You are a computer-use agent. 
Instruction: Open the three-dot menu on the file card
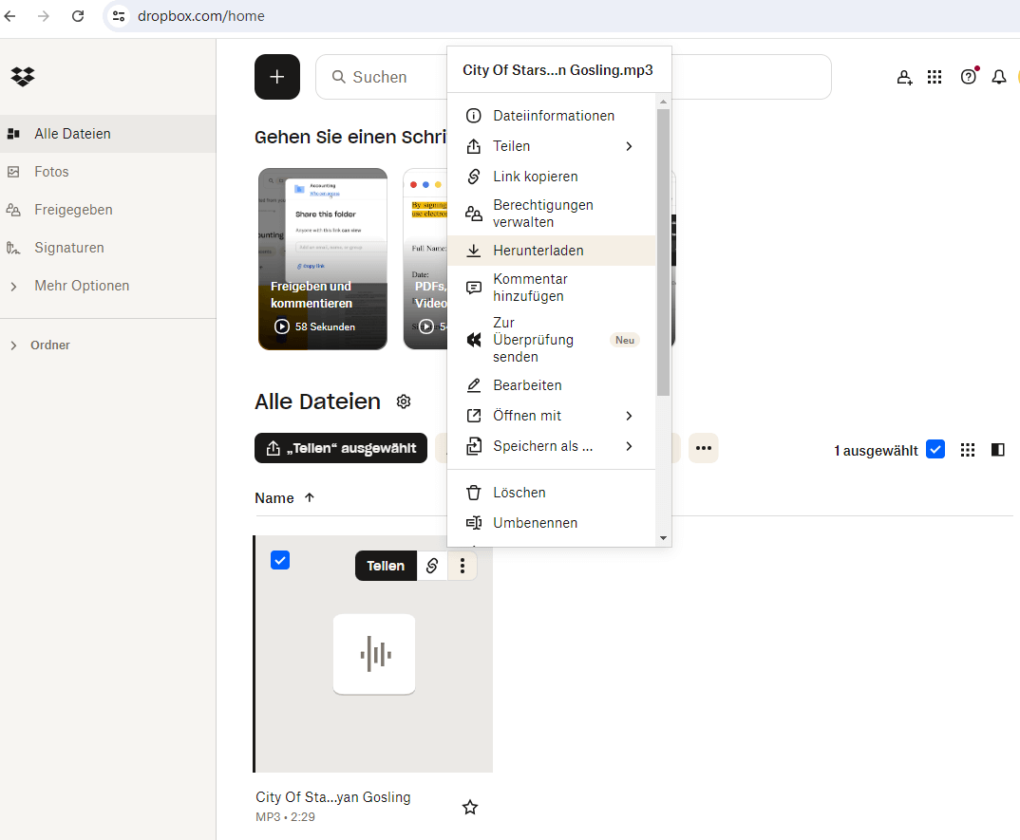[x=463, y=566]
